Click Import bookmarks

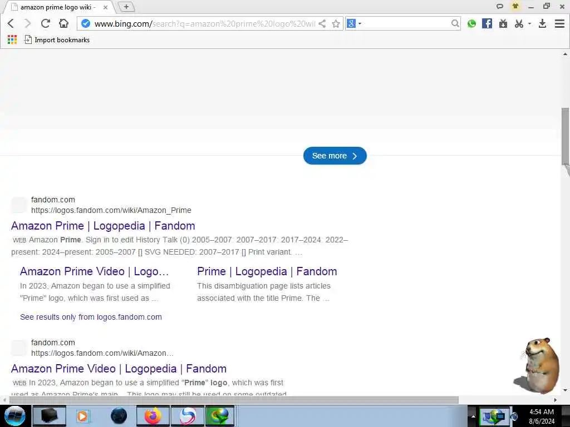[57, 39]
